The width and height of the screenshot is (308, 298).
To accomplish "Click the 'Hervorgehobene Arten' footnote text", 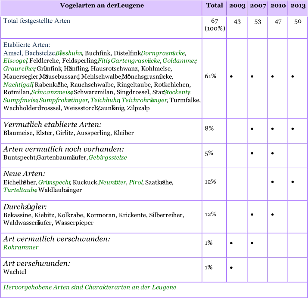I will click(x=90, y=287).
